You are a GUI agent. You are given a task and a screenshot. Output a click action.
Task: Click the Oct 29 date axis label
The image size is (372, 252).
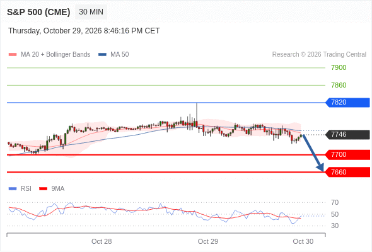(208, 241)
